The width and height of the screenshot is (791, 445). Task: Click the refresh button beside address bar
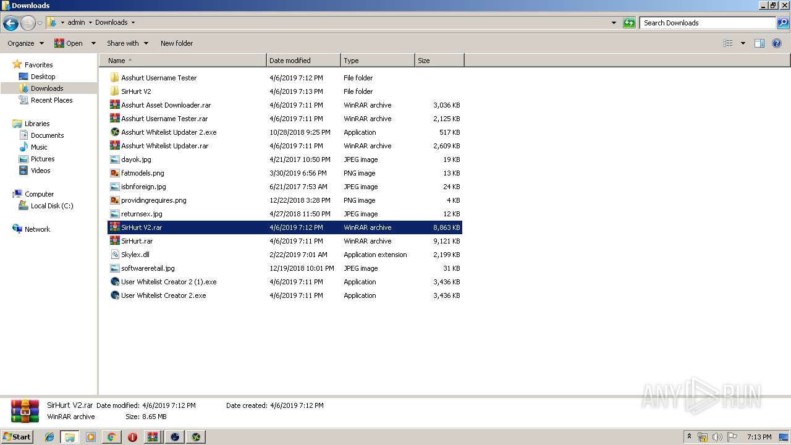point(629,23)
